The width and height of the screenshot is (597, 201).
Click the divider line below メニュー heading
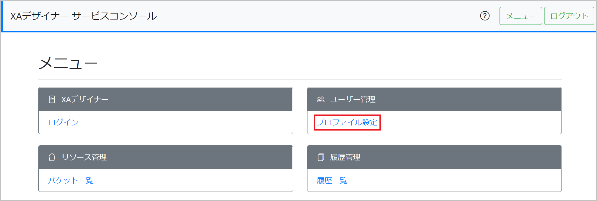point(300,79)
